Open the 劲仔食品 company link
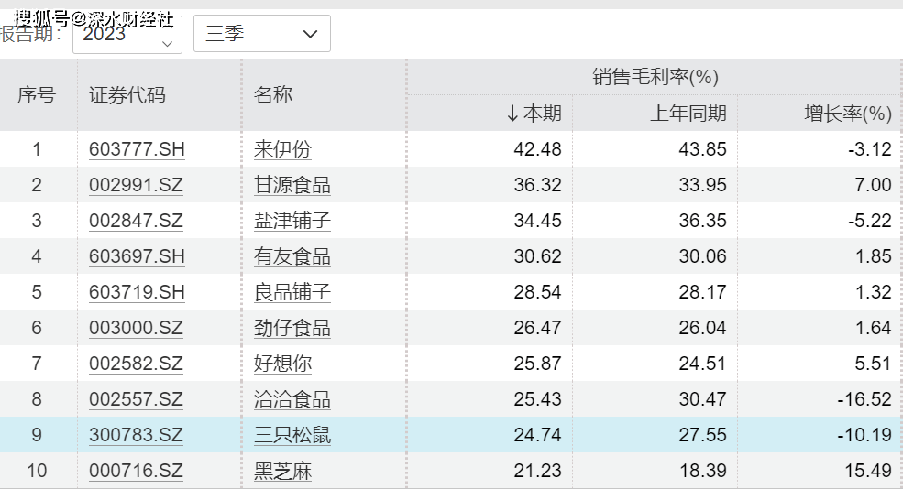Viewport: 903px width, 489px height. (292, 328)
